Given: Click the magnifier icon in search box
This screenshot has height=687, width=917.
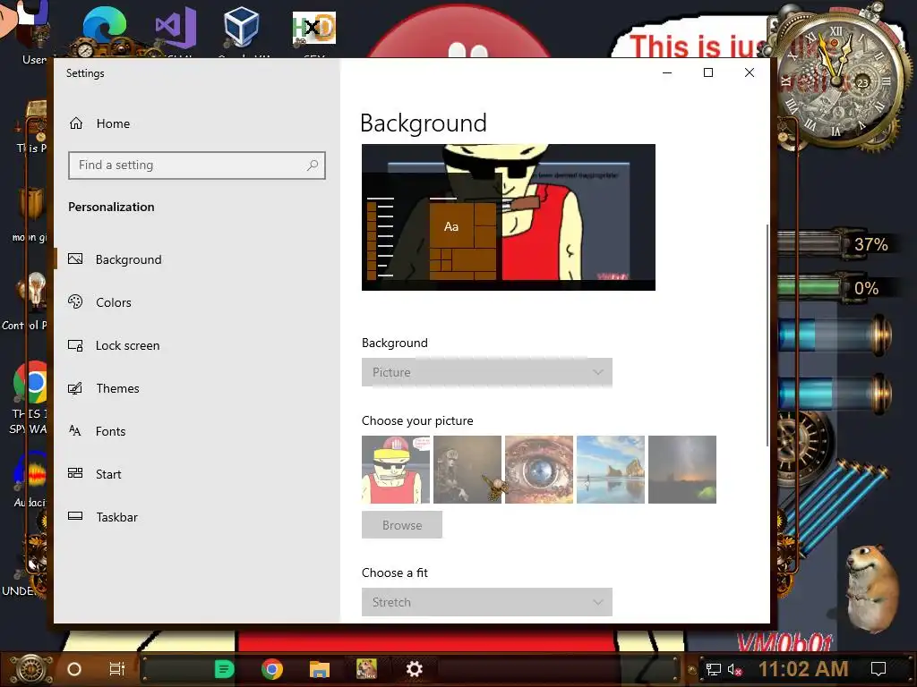Looking at the screenshot, I should pos(313,165).
